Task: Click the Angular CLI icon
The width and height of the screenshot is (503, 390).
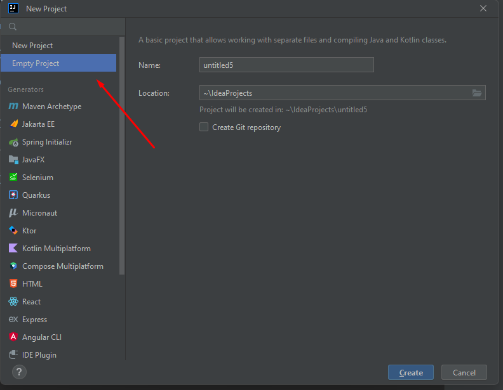Action: tap(13, 337)
